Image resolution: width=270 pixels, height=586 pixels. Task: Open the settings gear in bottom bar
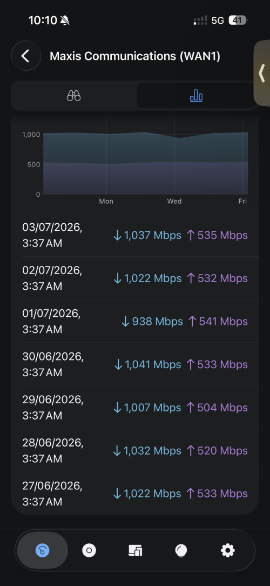(228, 550)
